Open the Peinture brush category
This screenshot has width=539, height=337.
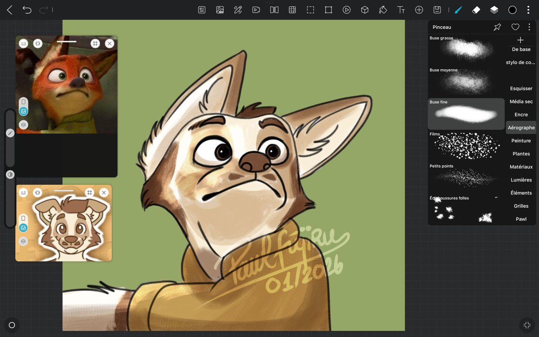(x=521, y=141)
